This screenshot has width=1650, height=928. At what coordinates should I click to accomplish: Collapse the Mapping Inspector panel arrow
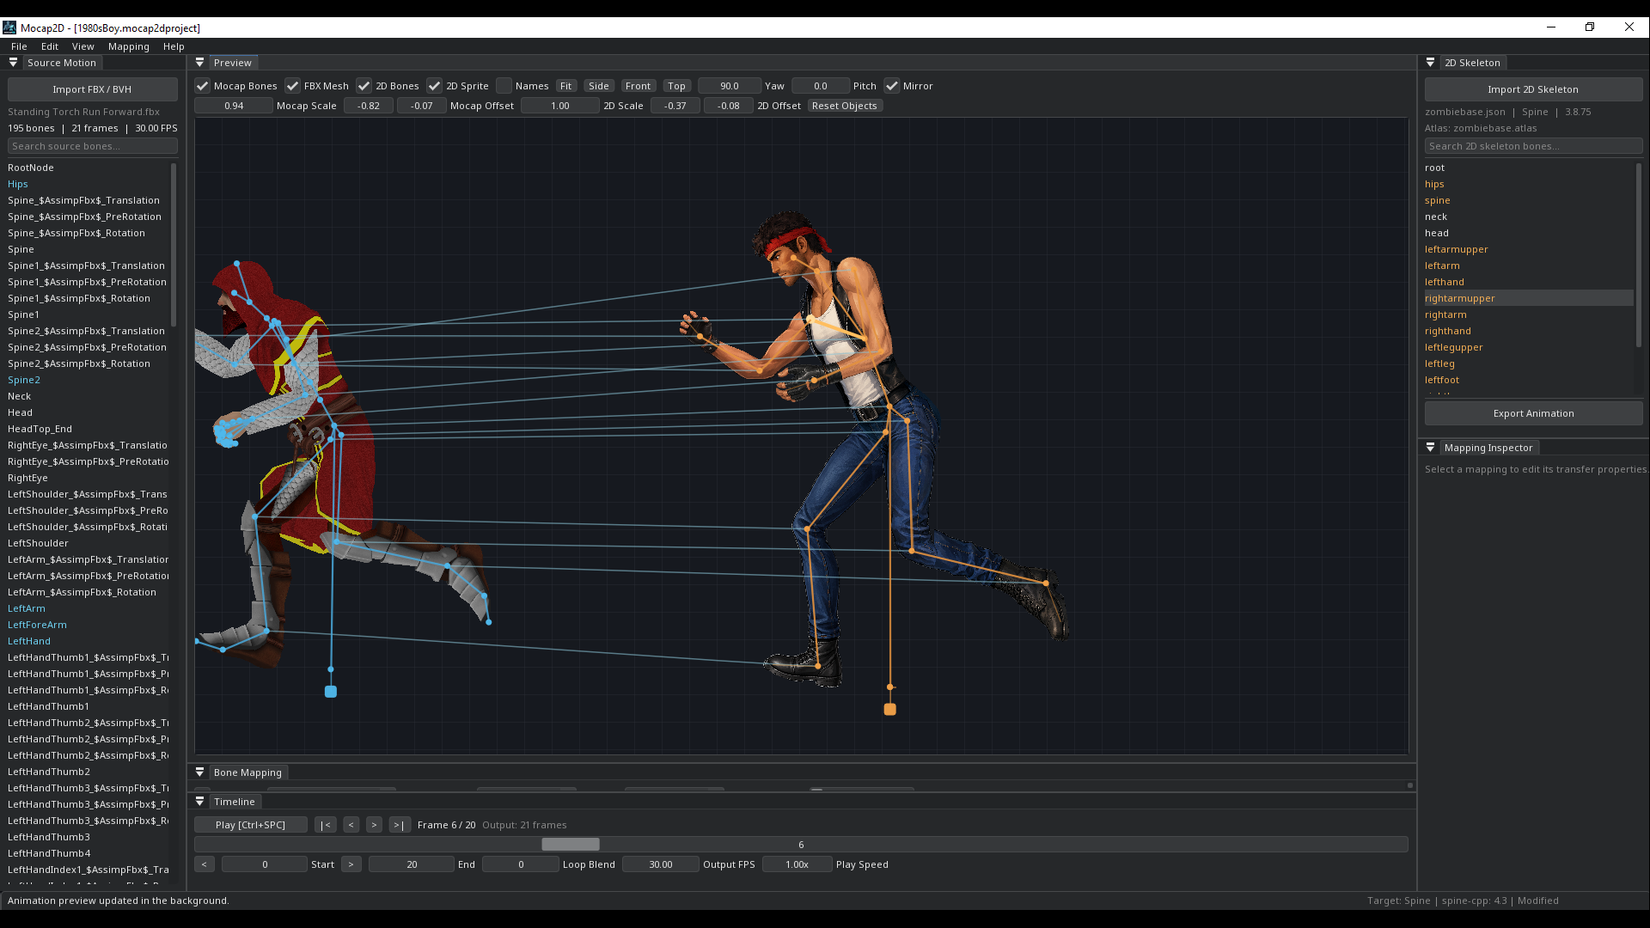tap(1430, 448)
